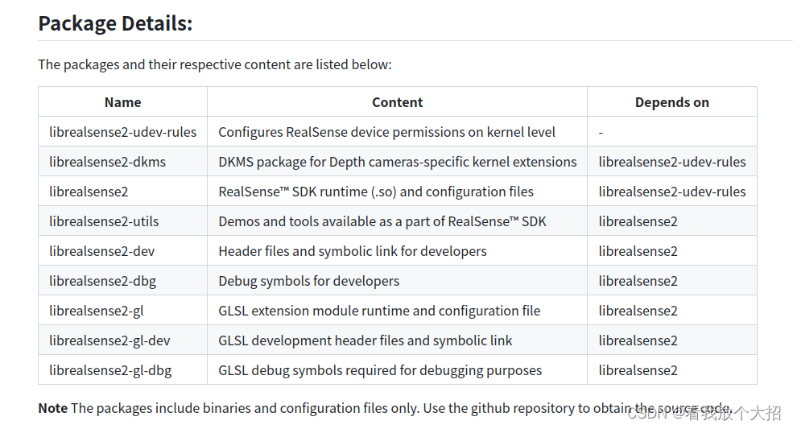
Task: Click the 'Content' column header
Action: 398,102
